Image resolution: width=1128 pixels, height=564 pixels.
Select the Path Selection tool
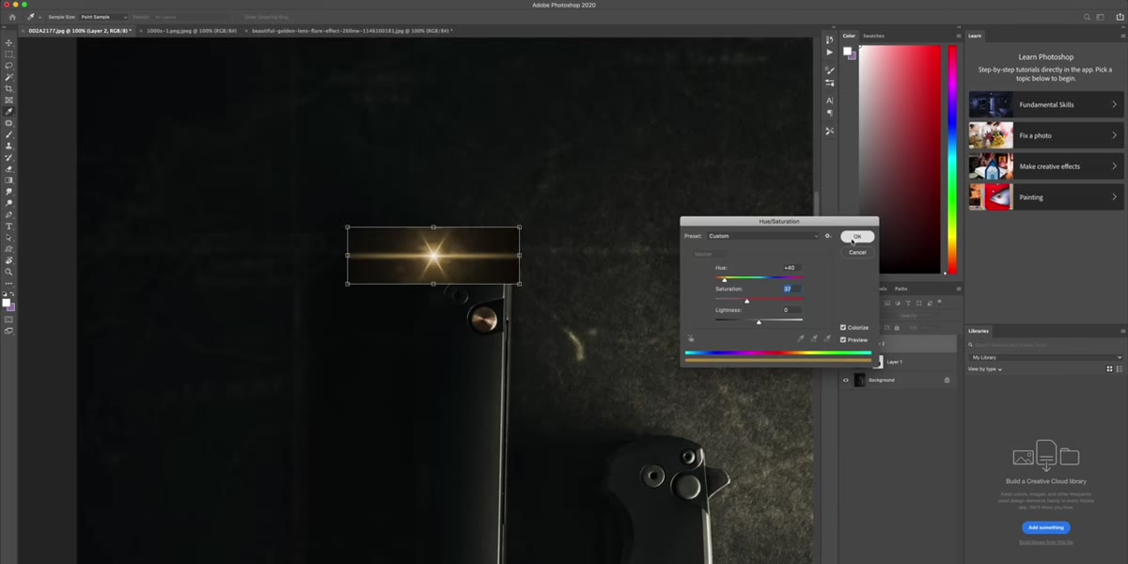[x=9, y=238]
